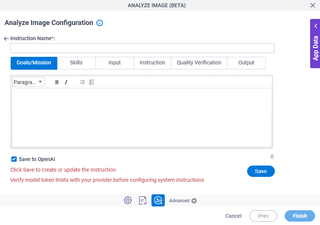Switch to the Instruction tab

152,63
